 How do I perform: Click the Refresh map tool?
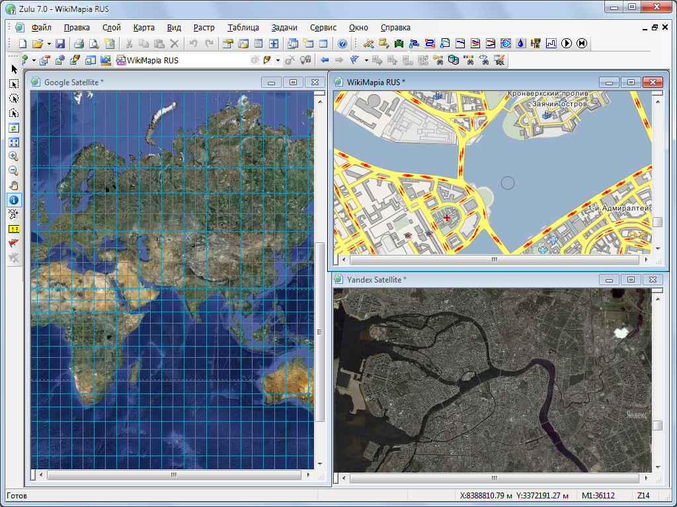pos(14,127)
